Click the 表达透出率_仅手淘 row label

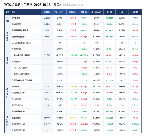[22, 55]
